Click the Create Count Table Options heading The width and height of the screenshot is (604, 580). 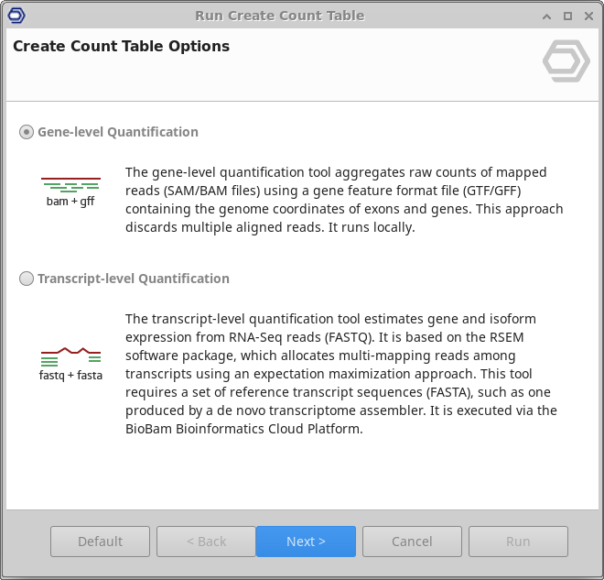click(x=121, y=47)
